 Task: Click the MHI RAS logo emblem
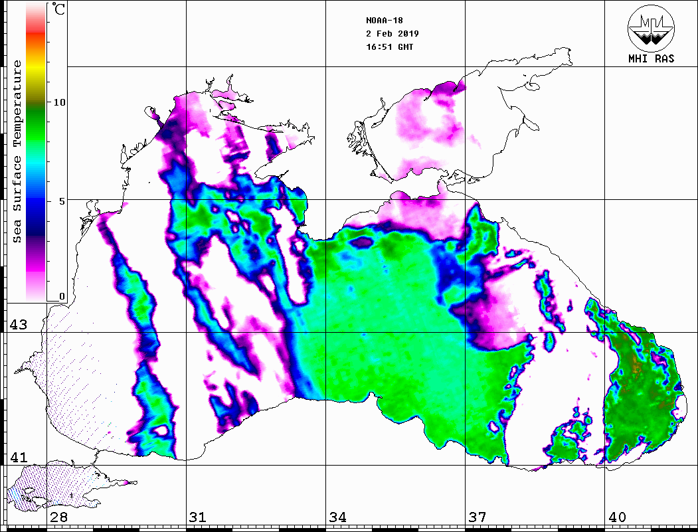click(652, 28)
